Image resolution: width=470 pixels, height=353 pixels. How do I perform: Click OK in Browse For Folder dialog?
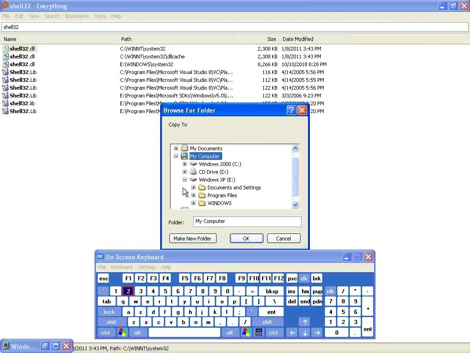coord(246,239)
